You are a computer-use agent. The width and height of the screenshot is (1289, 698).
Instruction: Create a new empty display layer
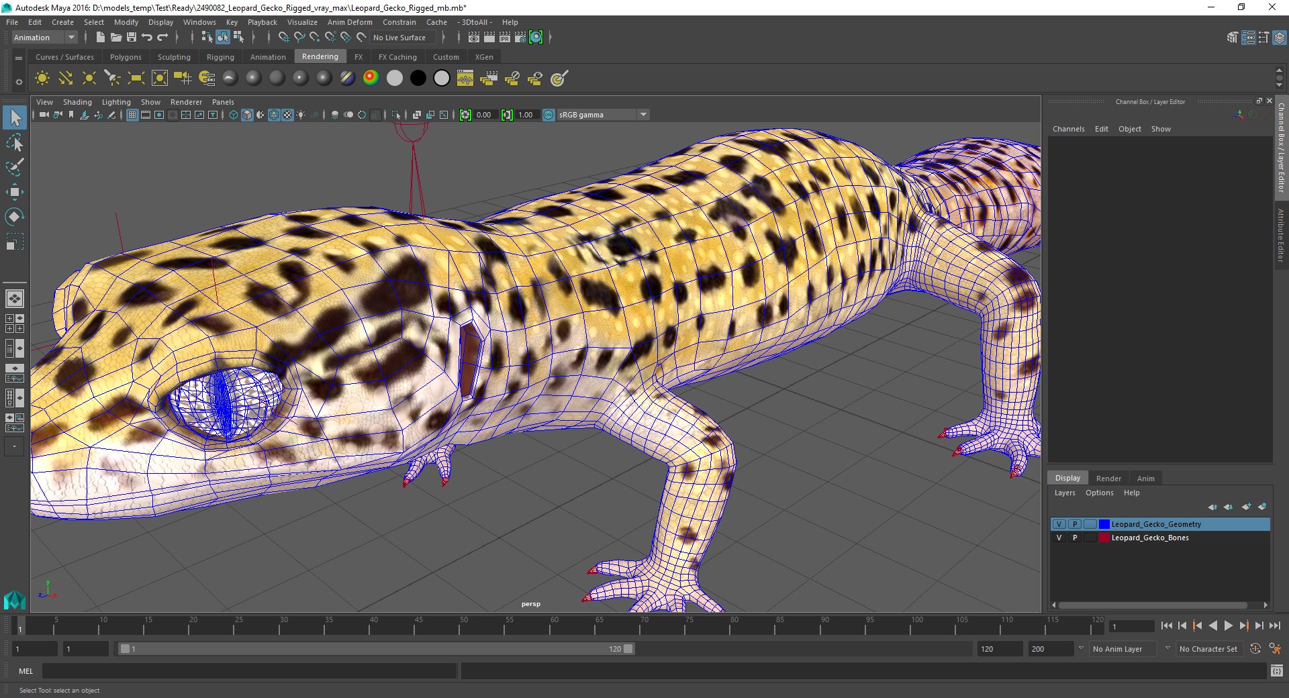pyautogui.click(x=1246, y=507)
